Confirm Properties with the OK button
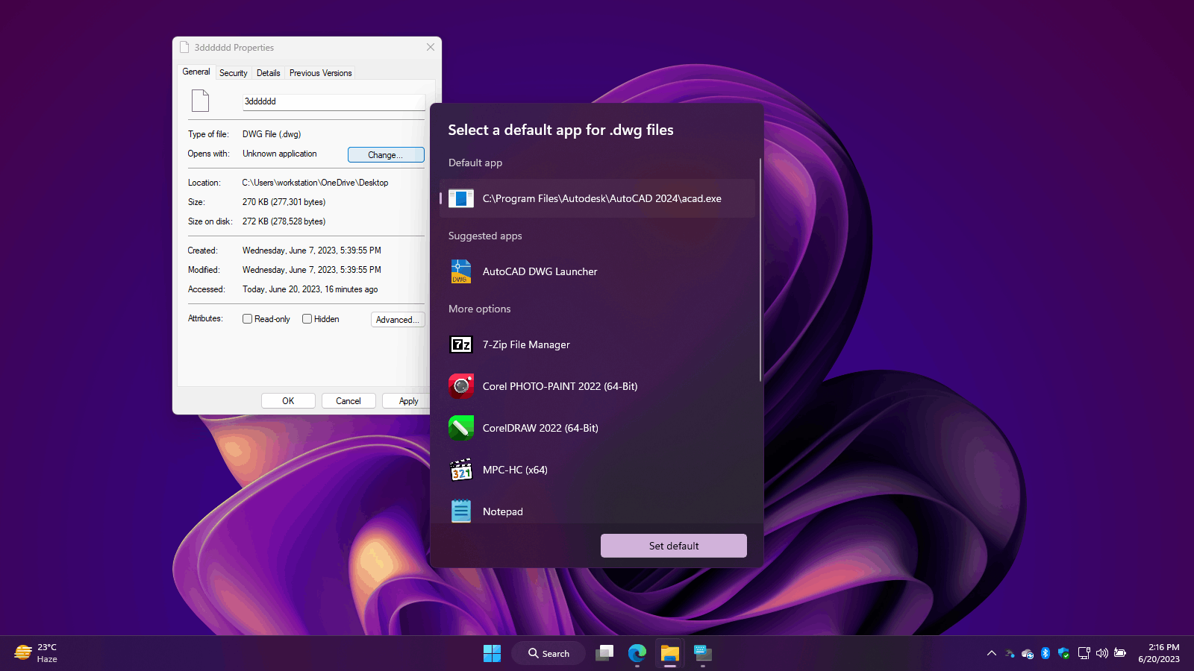The image size is (1194, 671). coord(288,401)
